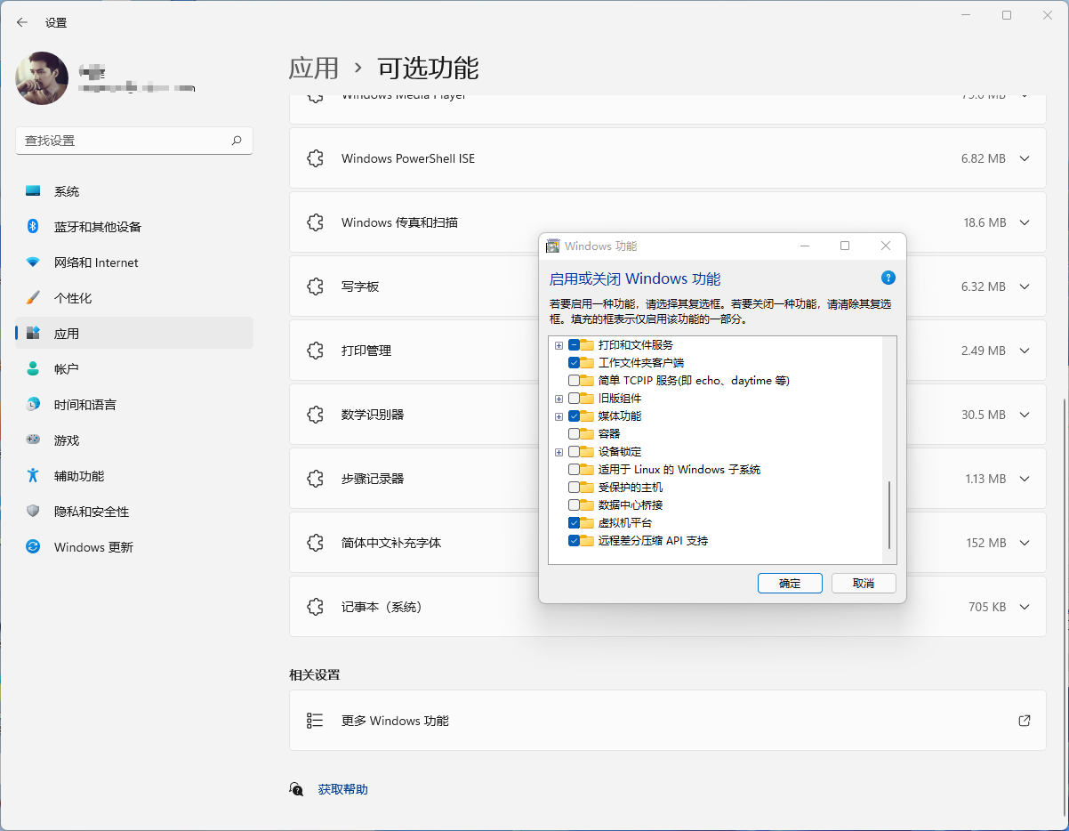Click the 写字板 feature icon
The image size is (1069, 831).
315,286
